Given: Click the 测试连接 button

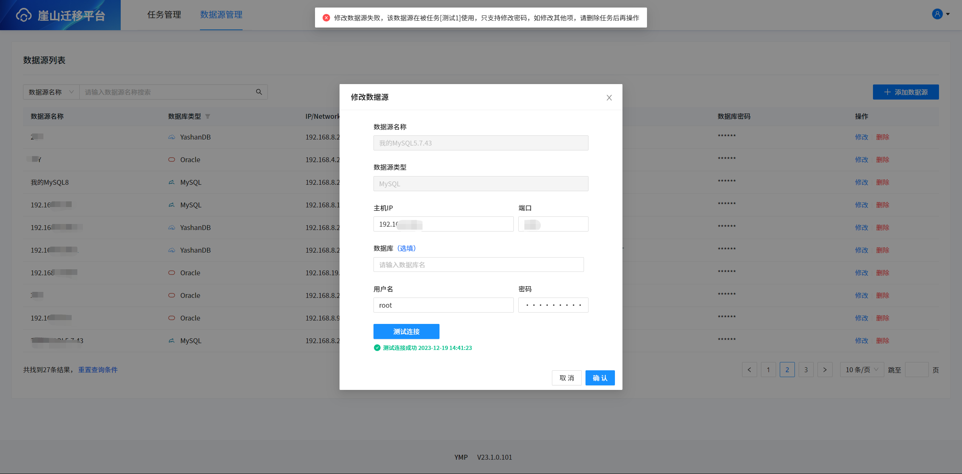Looking at the screenshot, I should [x=406, y=331].
